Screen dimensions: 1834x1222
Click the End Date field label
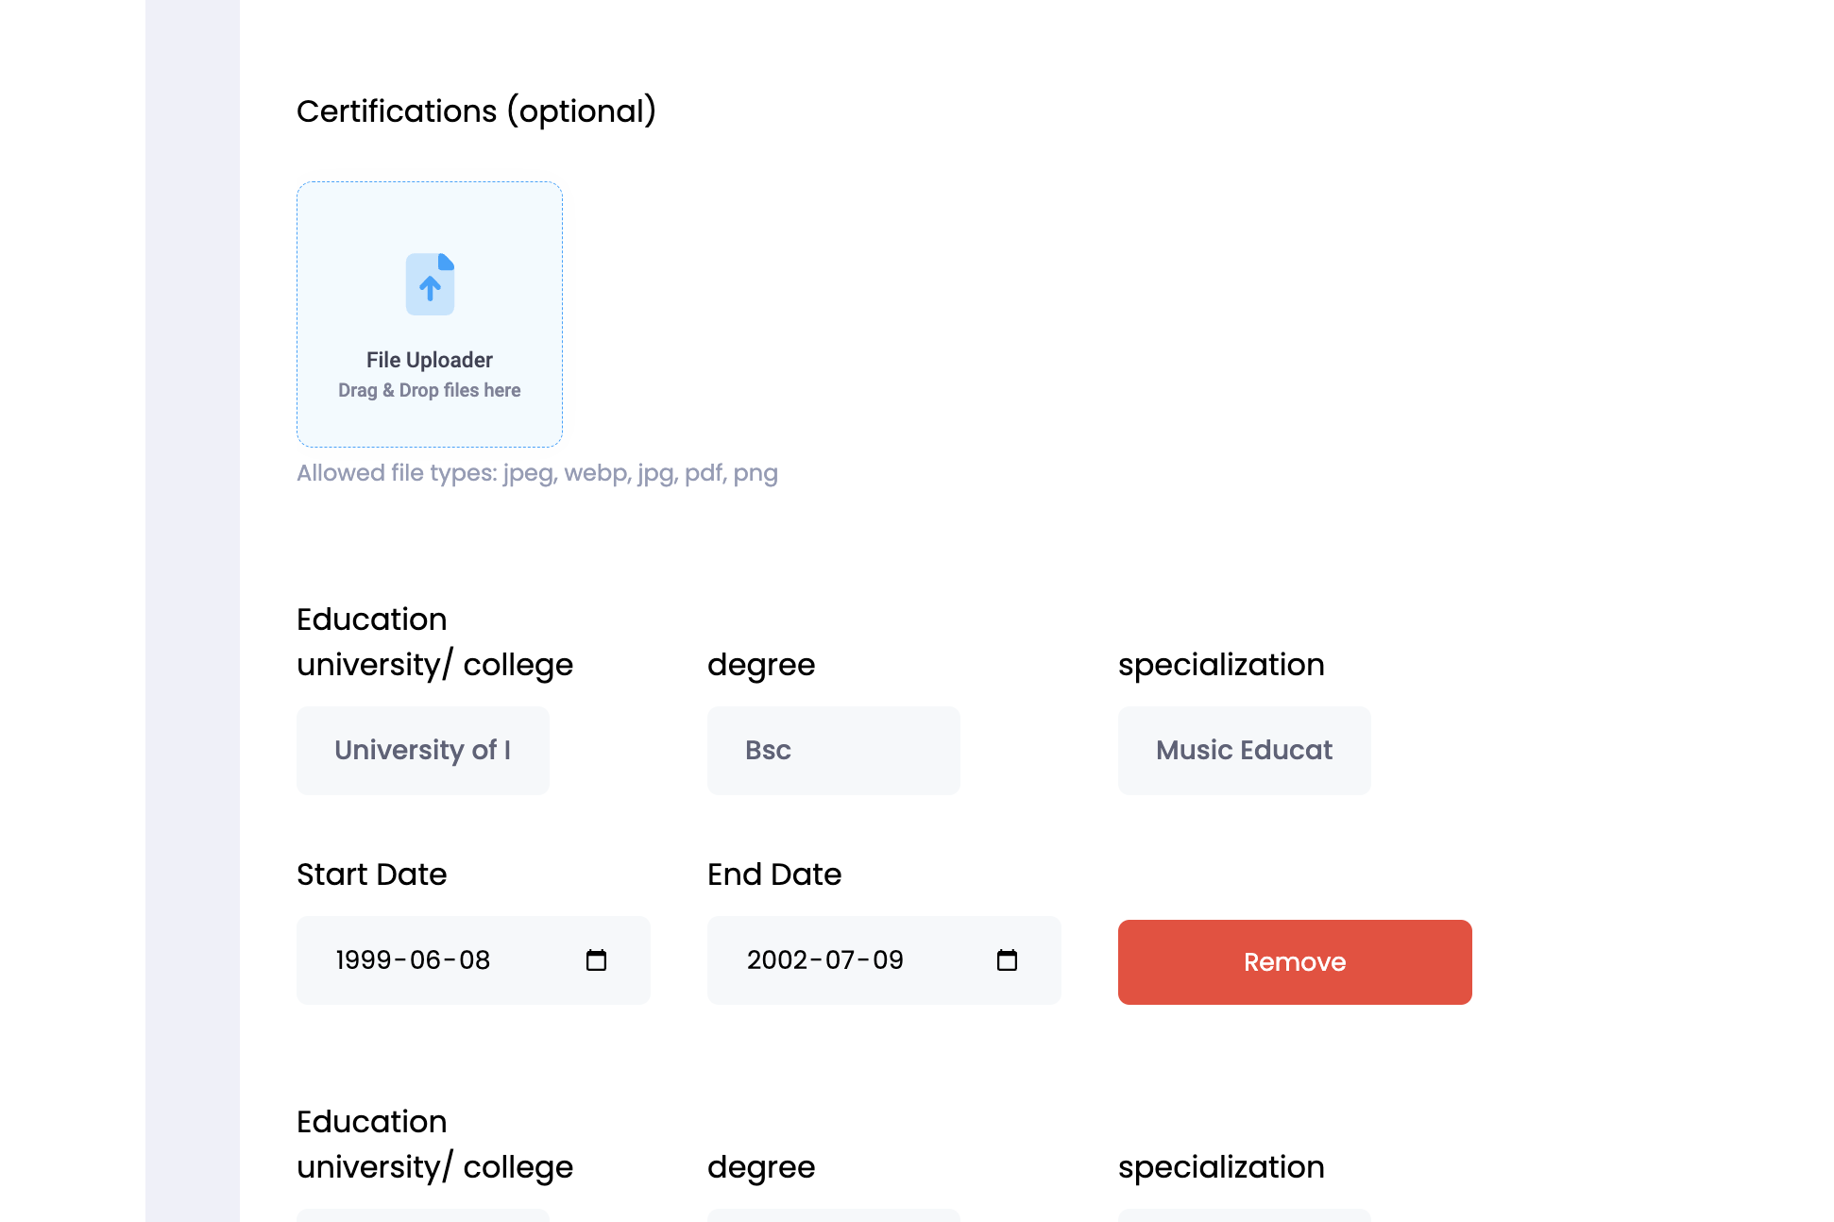pos(773,874)
